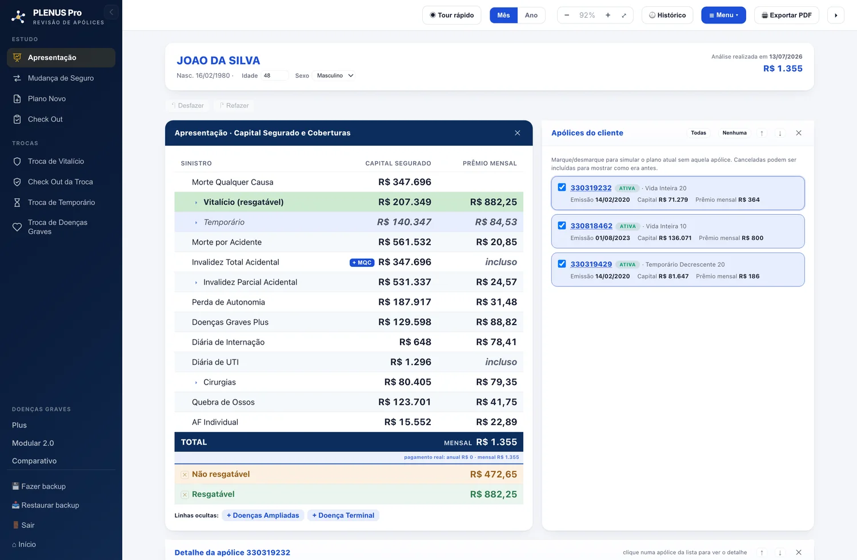This screenshot has height=560, width=857.
Task: Click the Idade input field
Action: click(274, 75)
